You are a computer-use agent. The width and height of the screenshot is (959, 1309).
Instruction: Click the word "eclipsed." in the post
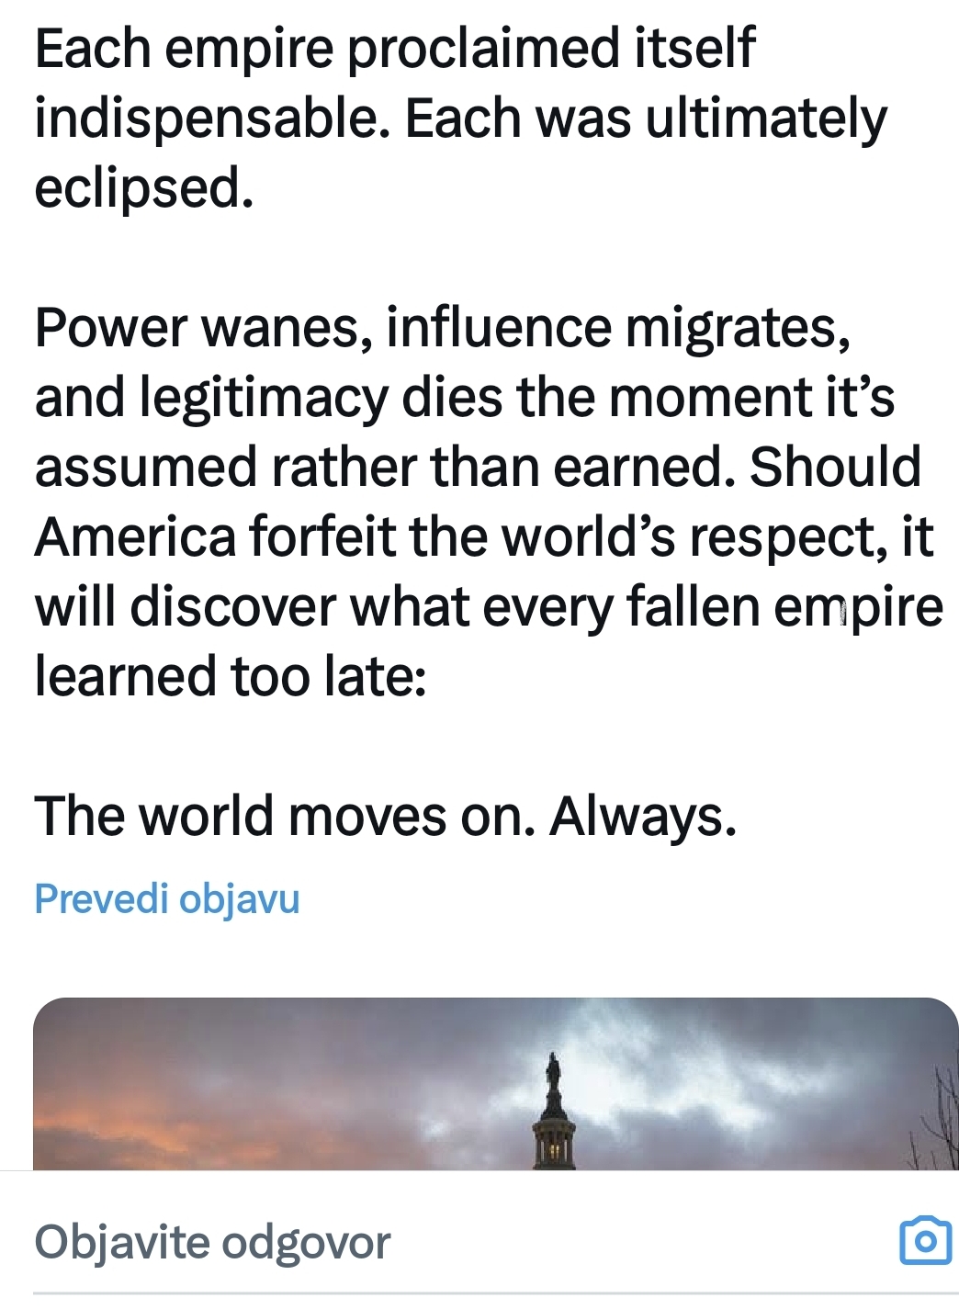click(x=143, y=187)
